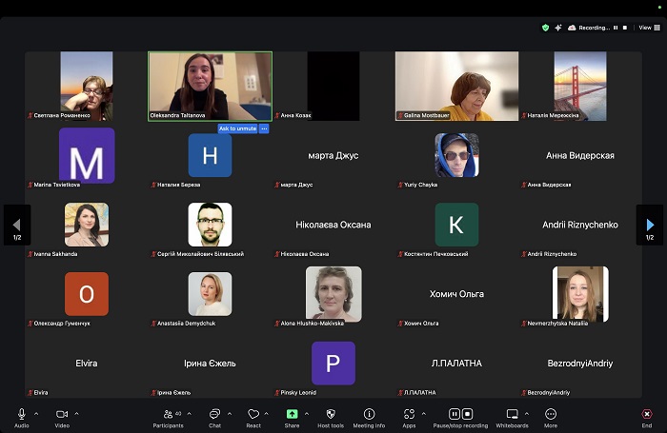Click the red End meeting button
667x433 pixels.
(x=647, y=415)
